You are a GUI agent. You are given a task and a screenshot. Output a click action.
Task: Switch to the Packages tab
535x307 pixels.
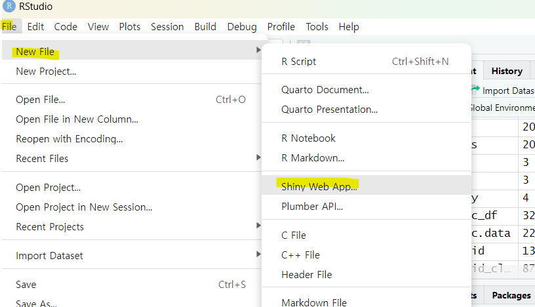click(511, 295)
